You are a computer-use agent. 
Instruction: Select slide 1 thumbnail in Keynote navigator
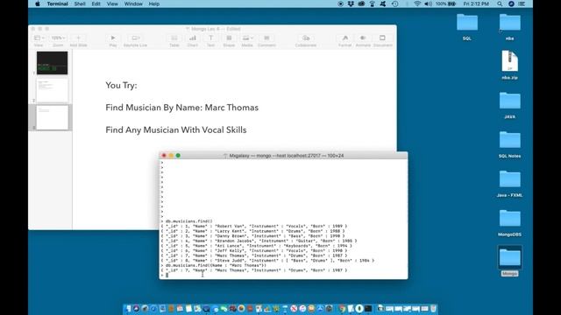(x=52, y=63)
